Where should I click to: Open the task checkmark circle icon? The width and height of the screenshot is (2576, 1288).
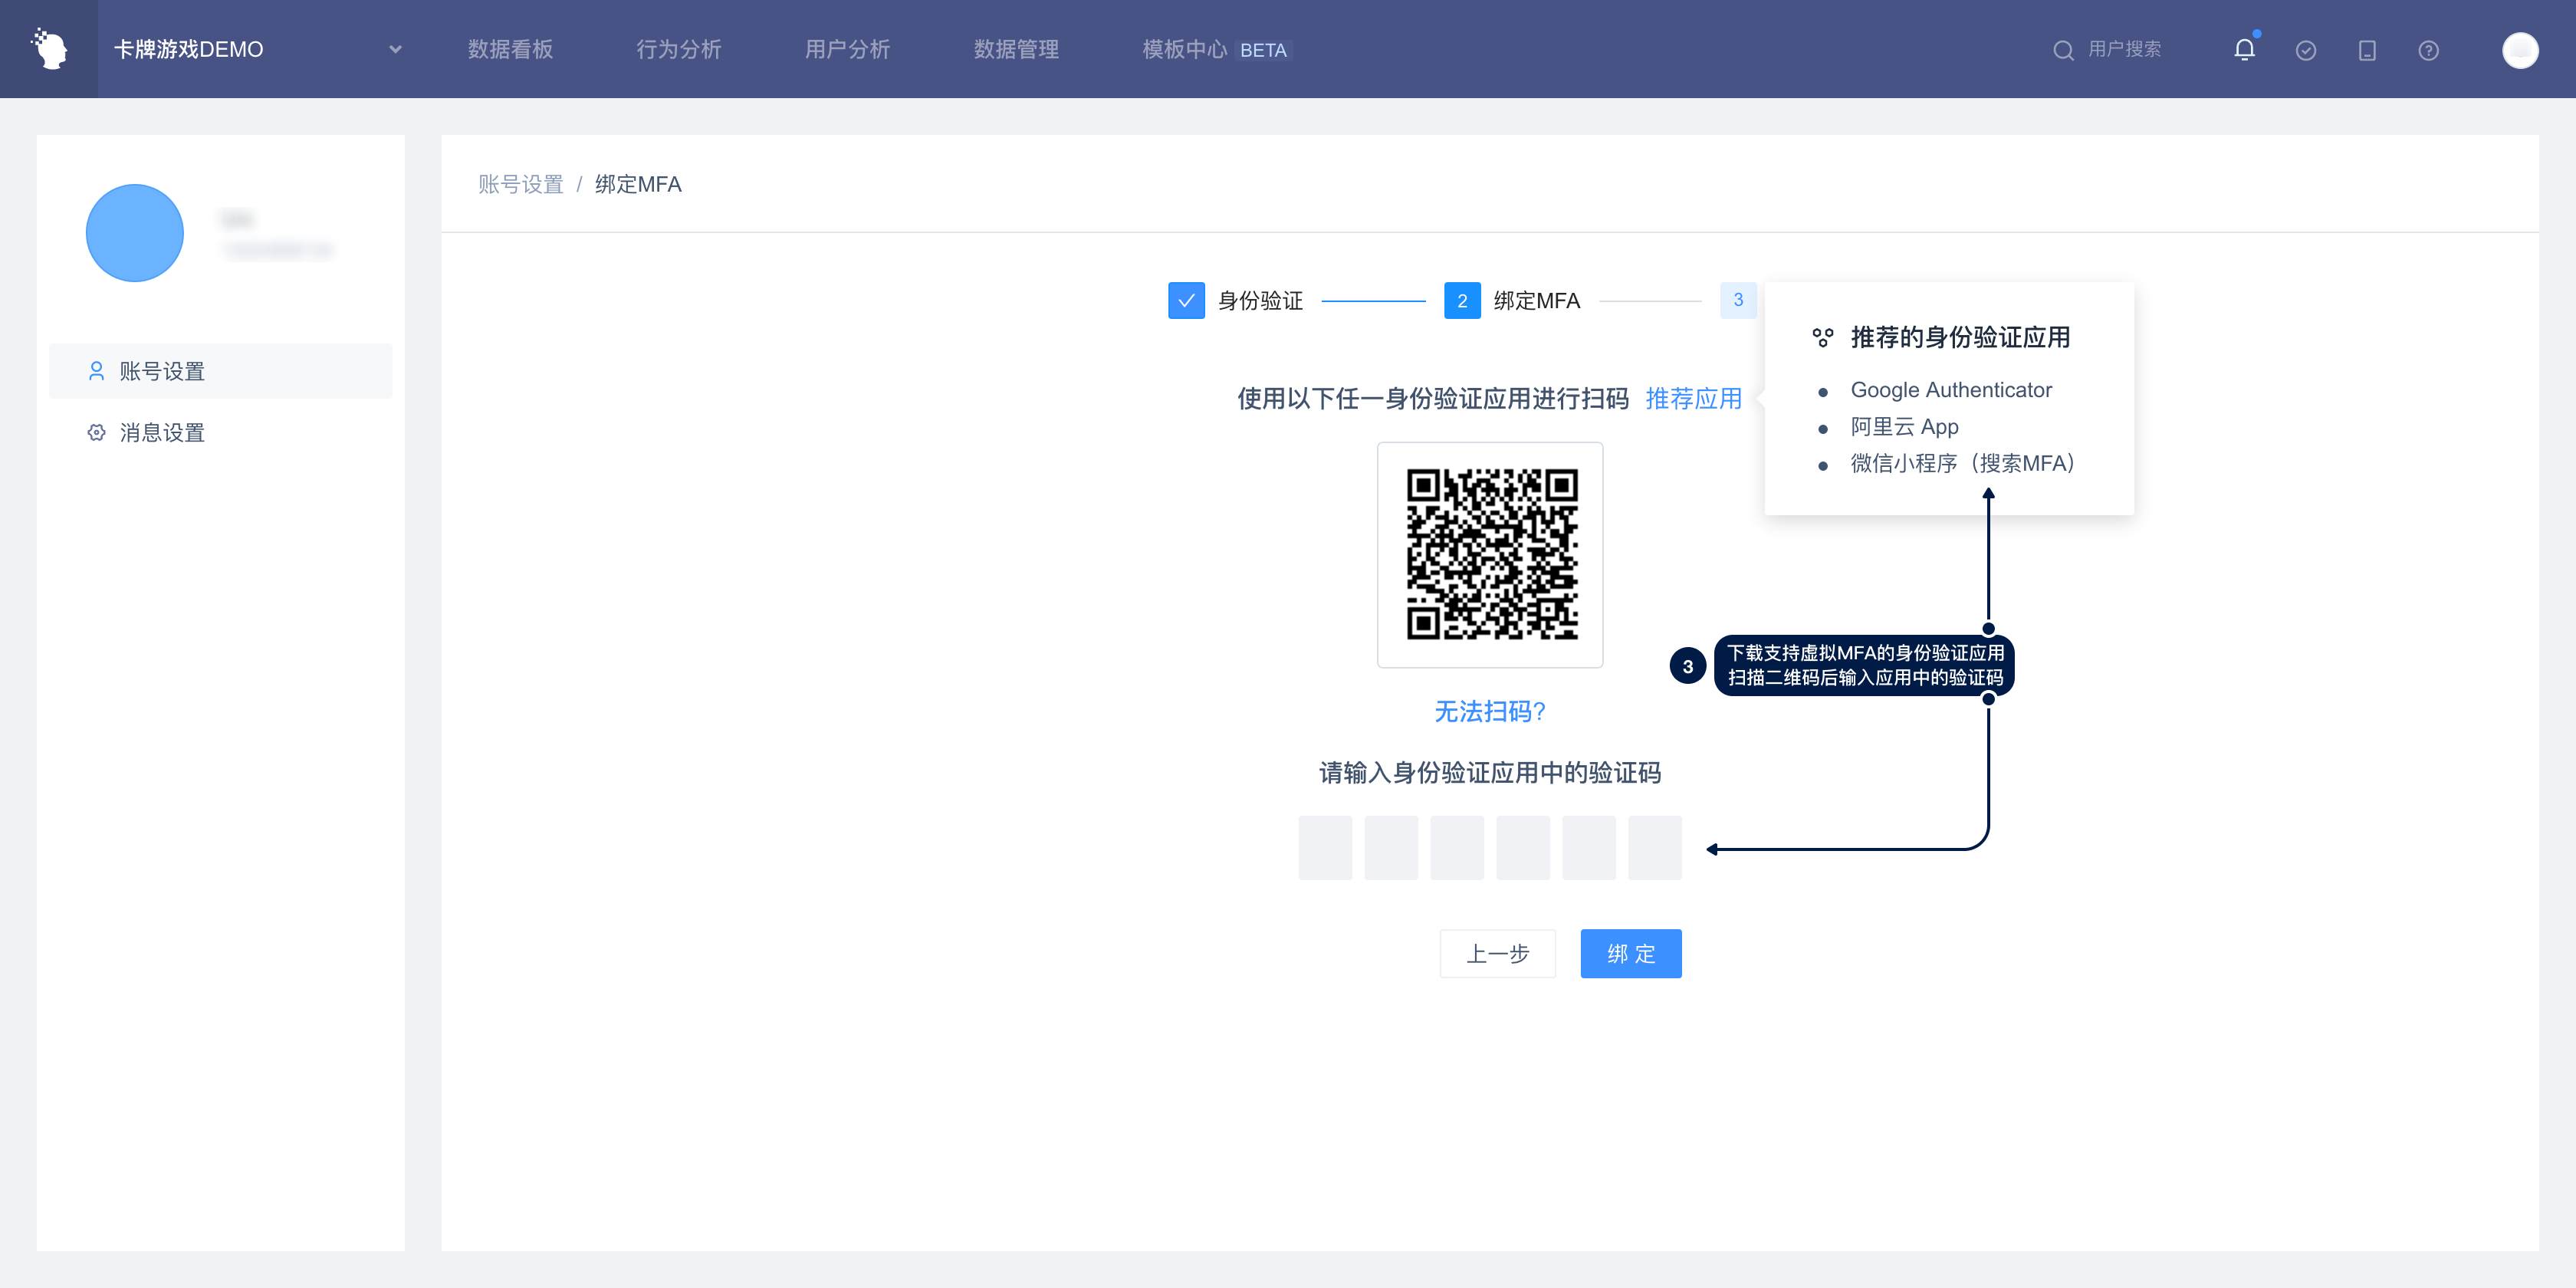pos(2306,50)
